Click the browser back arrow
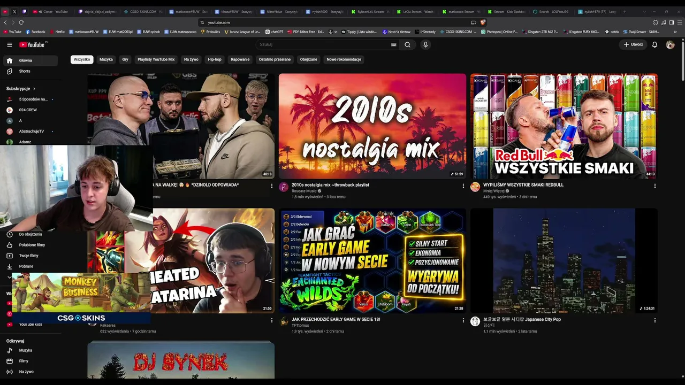Image resolution: width=685 pixels, height=385 pixels. pyautogui.click(x=5, y=22)
